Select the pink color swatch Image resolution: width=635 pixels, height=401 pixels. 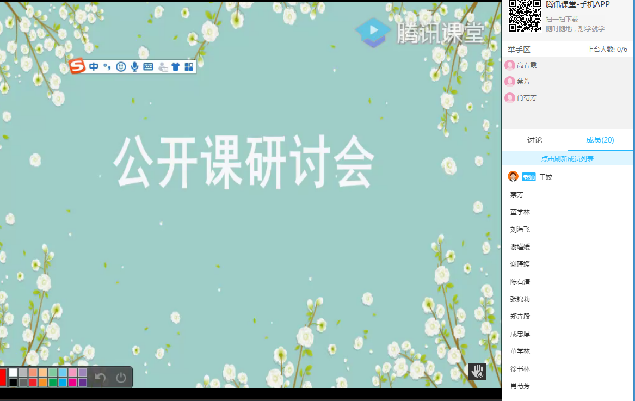coord(71,372)
